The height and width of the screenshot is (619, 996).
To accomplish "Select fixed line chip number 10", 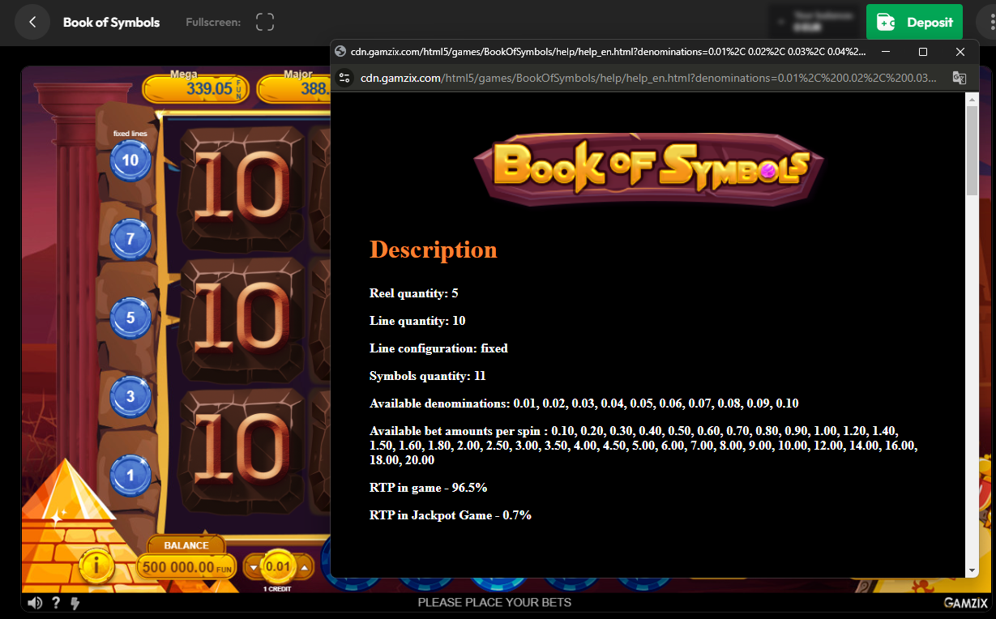I will tap(130, 160).
